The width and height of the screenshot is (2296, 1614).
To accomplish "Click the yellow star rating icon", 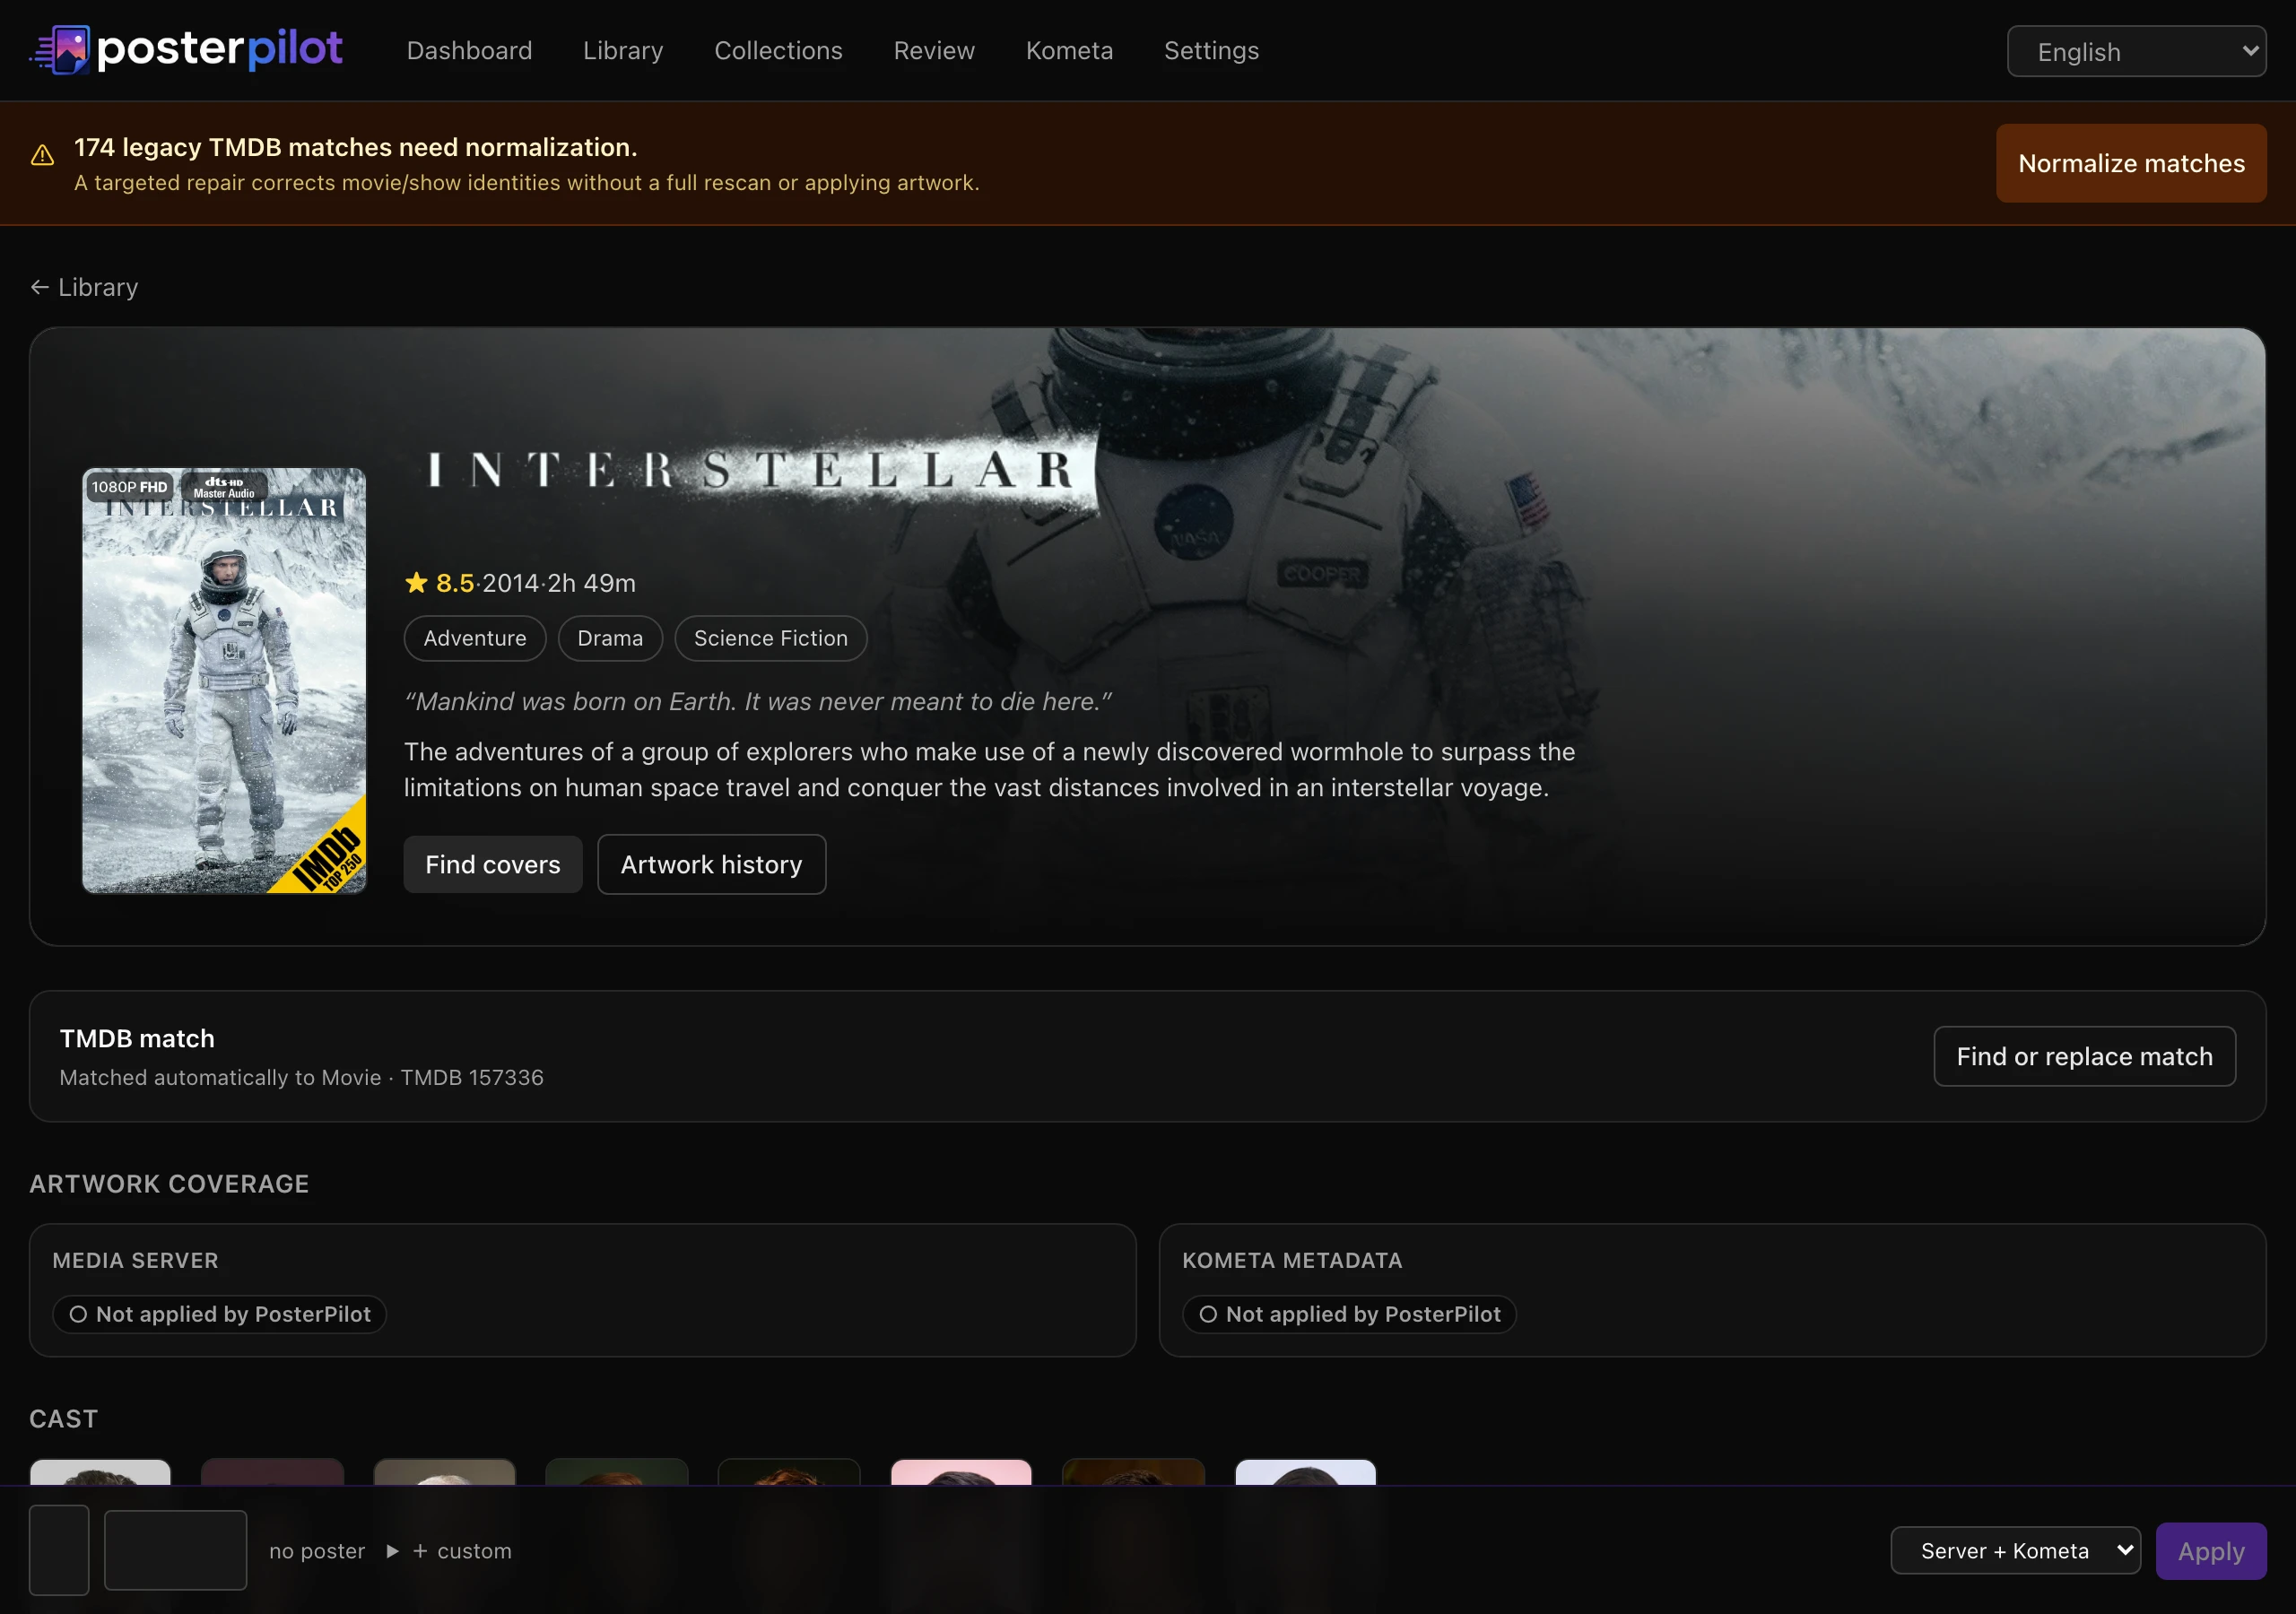I will [416, 583].
